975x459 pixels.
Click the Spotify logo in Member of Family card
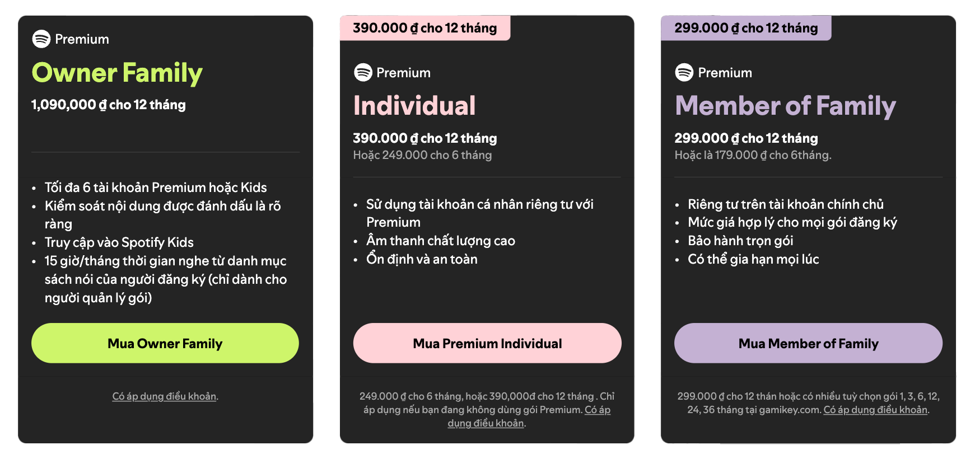pyautogui.click(x=684, y=72)
